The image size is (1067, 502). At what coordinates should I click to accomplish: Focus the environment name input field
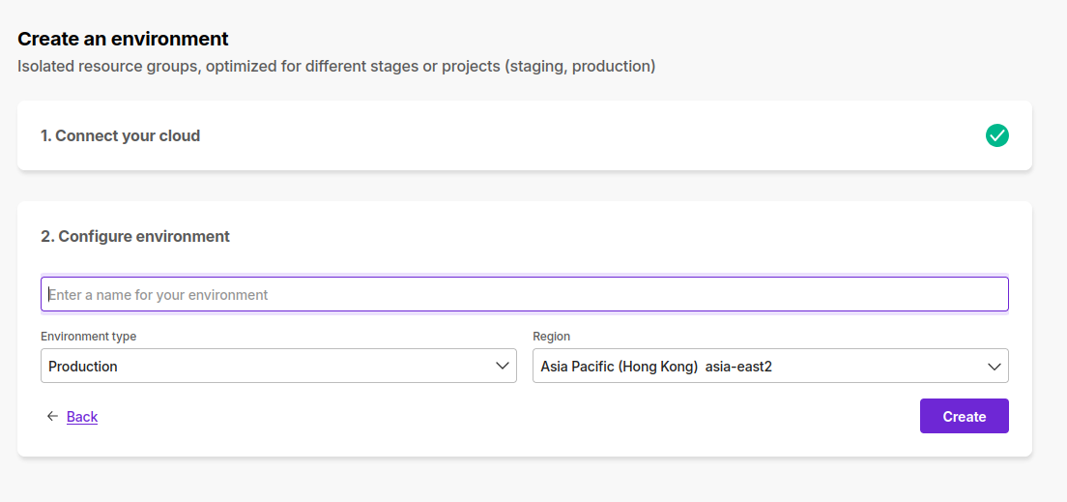[525, 294]
